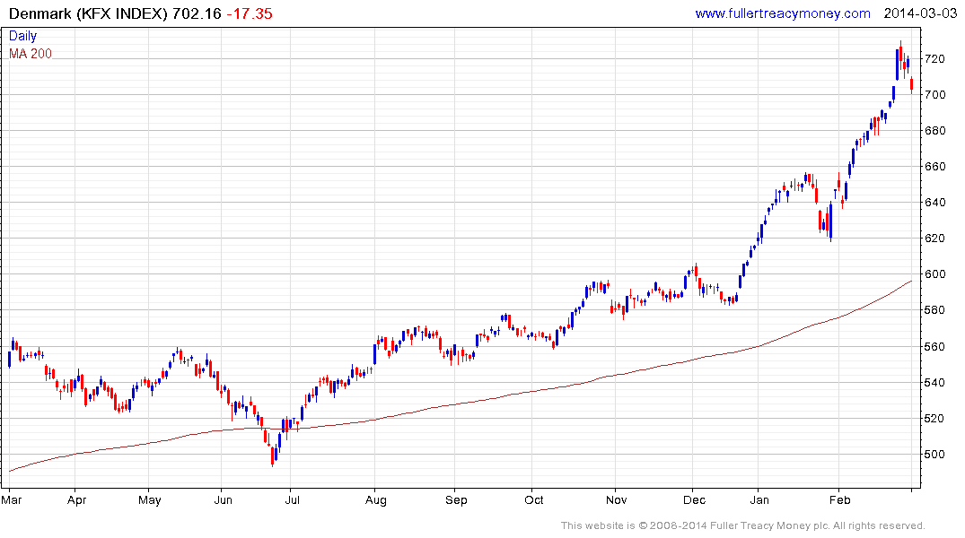The height and width of the screenshot is (538, 965).
Task: Click the 'Mar' month axis label
Action: pos(11,499)
